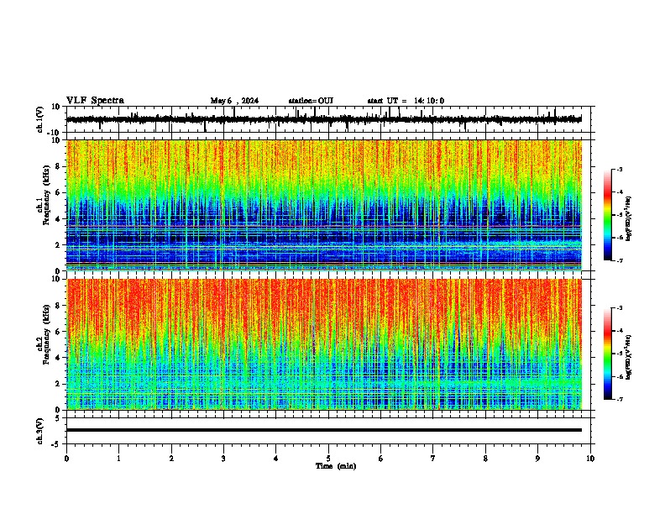This screenshot has height=514, width=665.
Task: Click the Time (min) axis label
Action: click(x=336, y=466)
